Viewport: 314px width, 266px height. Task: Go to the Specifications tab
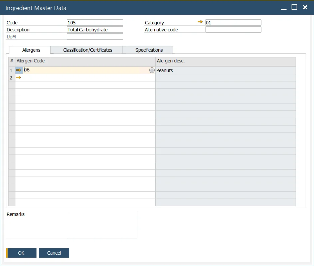coord(149,50)
